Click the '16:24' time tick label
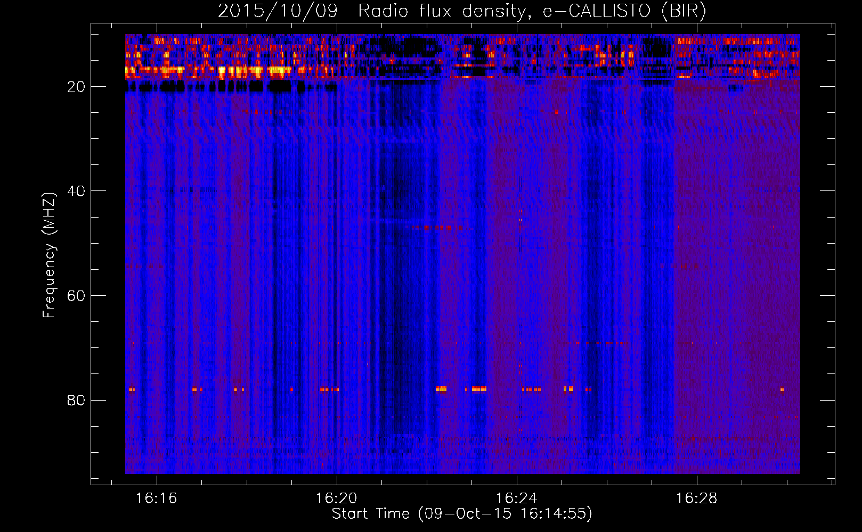Image resolution: width=862 pixels, height=532 pixels. (x=516, y=498)
